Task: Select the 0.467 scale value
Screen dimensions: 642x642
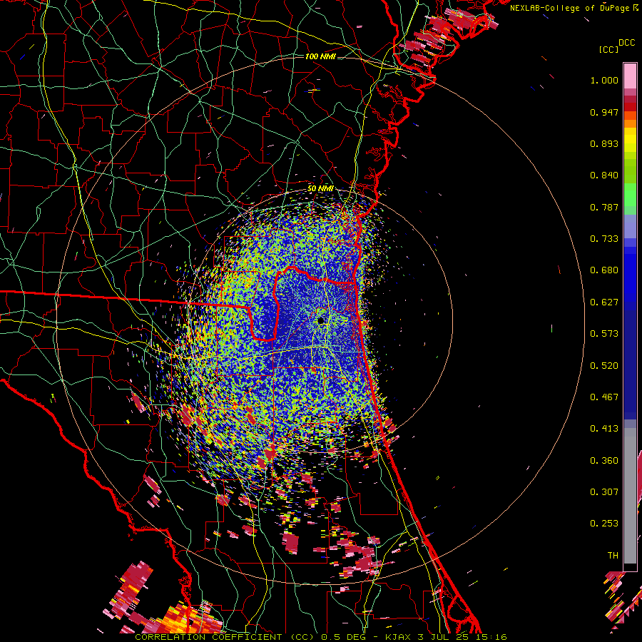Action: pos(604,397)
